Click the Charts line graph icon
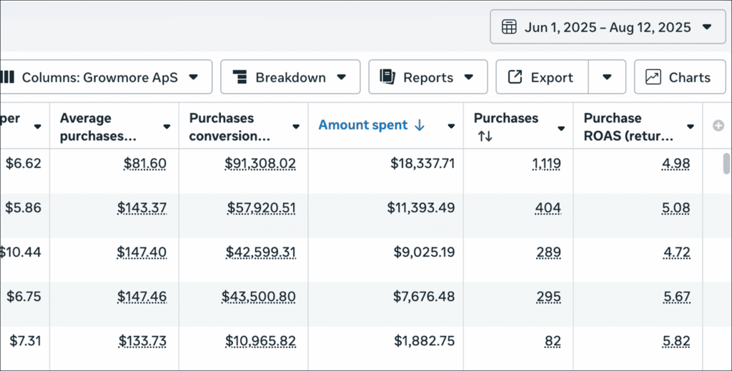This screenshot has width=732, height=371. point(653,77)
